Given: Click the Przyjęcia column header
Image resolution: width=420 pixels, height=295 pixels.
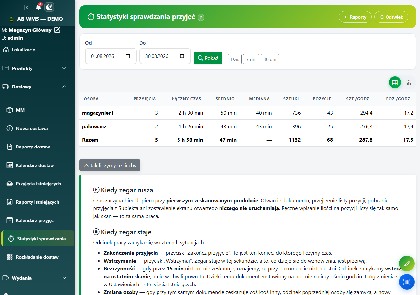Looking at the screenshot, I should [145, 99].
